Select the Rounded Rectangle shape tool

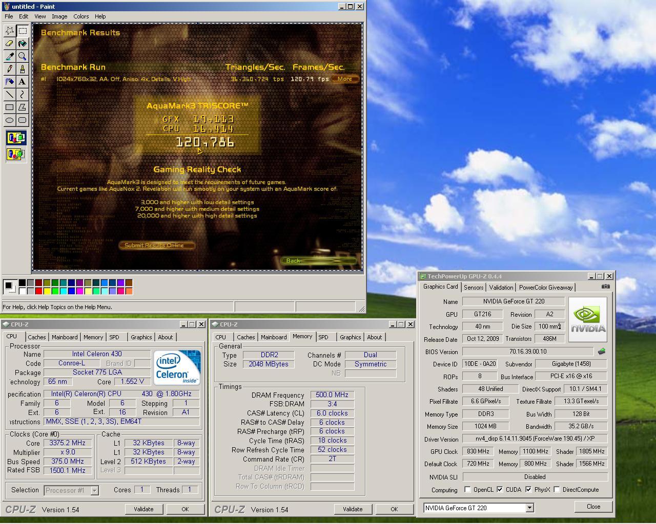pyautogui.click(x=22, y=120)
